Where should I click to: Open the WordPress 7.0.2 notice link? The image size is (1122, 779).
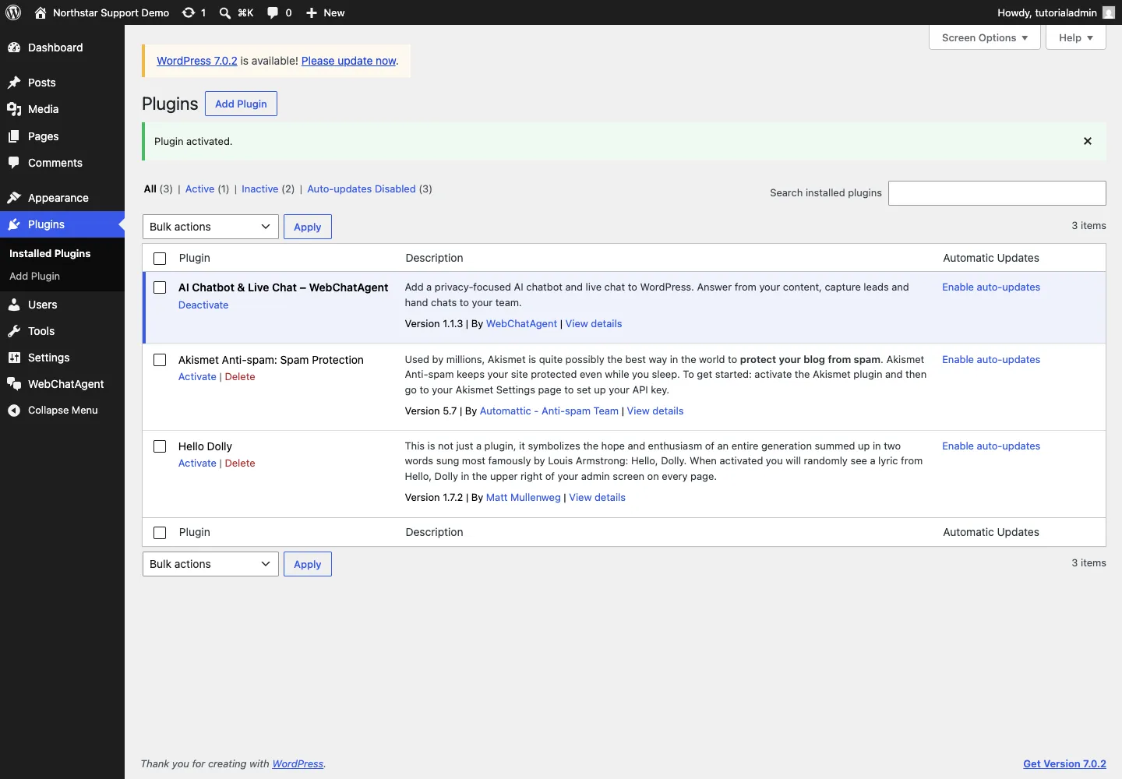click(197, 61)
